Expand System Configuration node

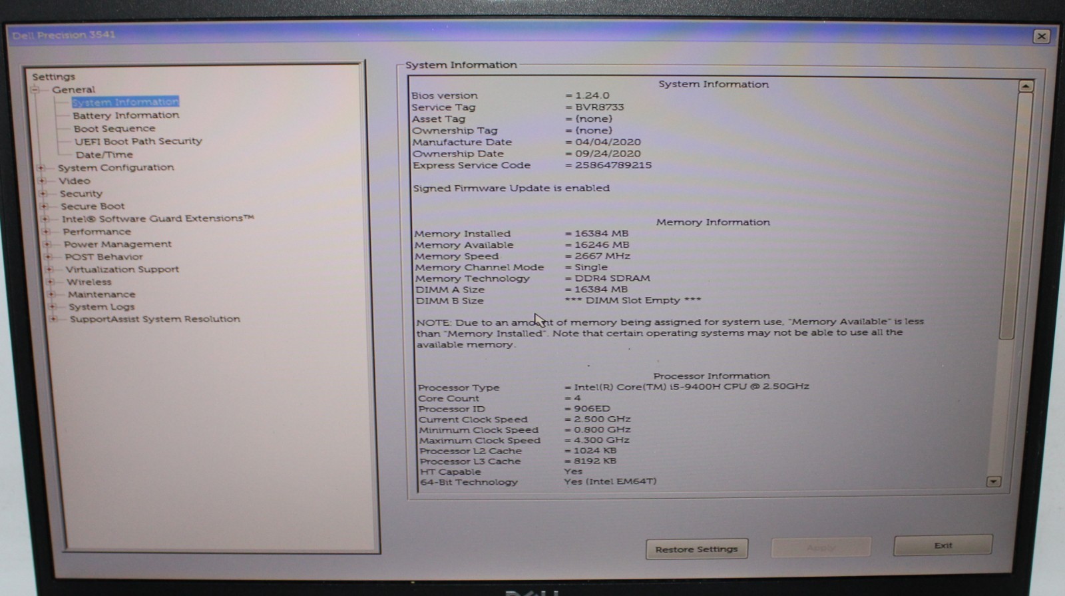(41, 168)
